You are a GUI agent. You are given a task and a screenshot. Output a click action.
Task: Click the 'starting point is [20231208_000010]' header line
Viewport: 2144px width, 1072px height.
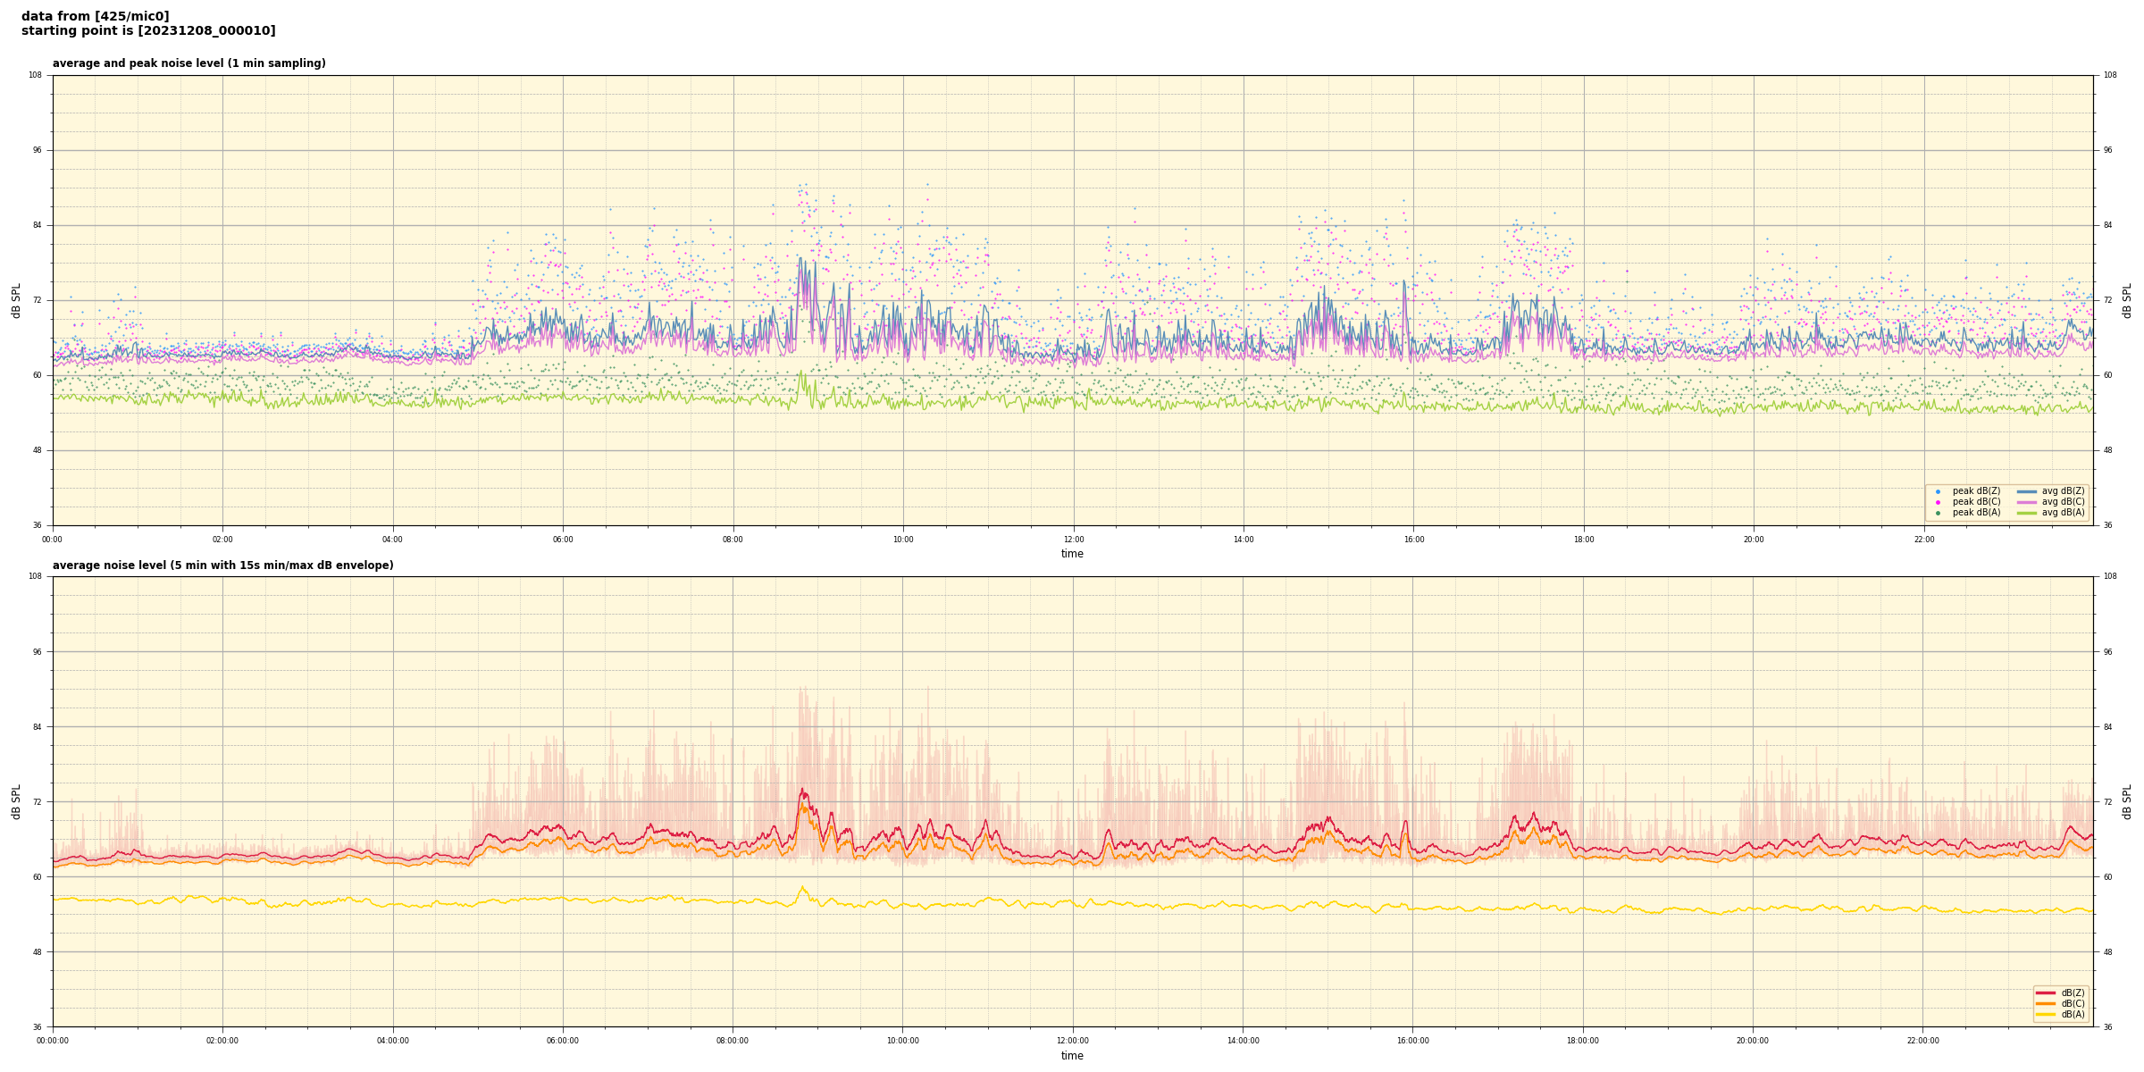click(148, 31)
